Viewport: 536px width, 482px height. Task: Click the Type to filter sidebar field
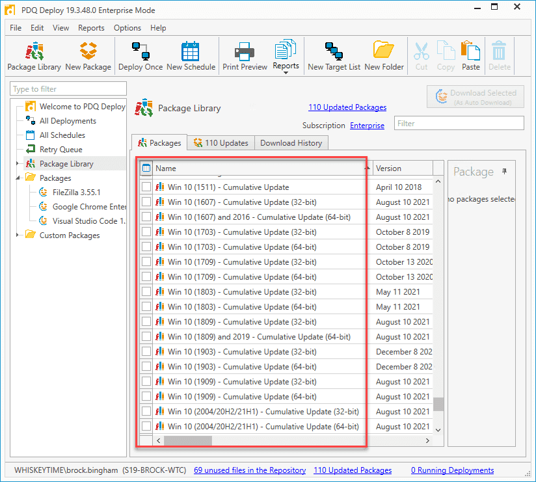pos(68,89)
